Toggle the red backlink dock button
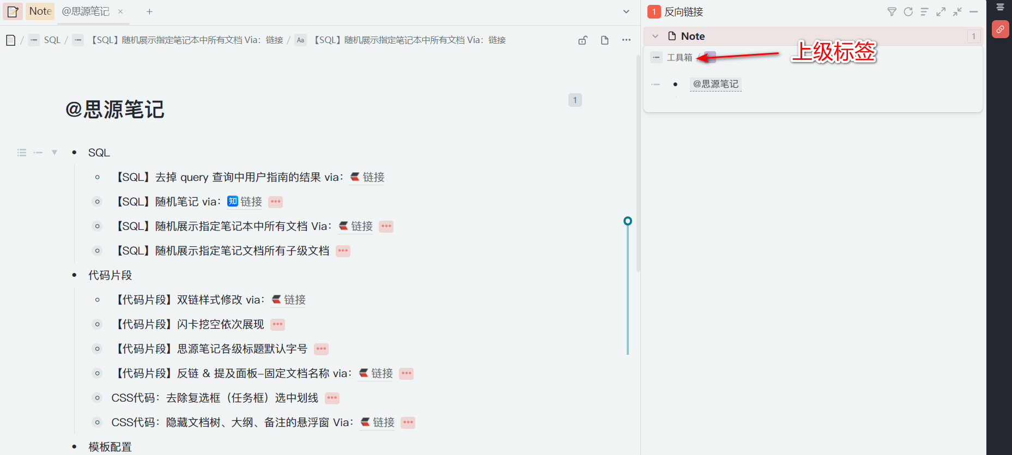 pos(1001,29)
